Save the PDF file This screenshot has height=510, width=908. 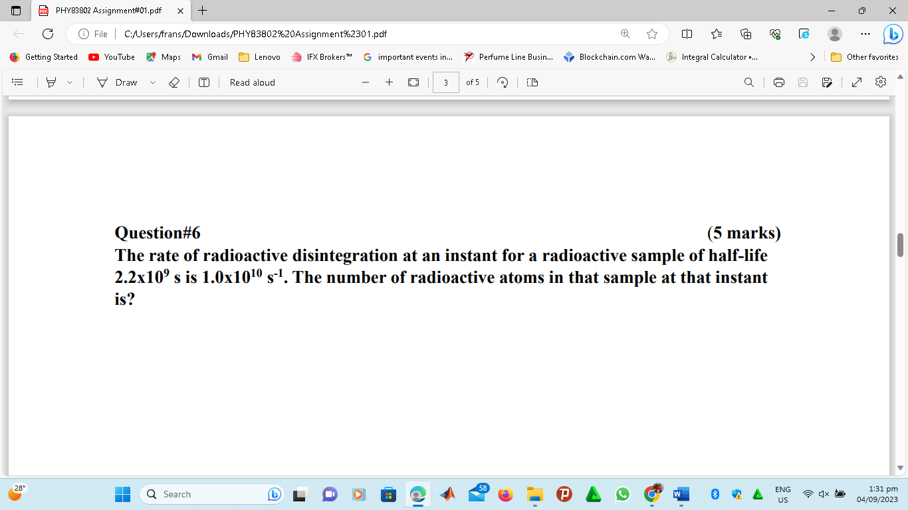[x=803, y=82]
